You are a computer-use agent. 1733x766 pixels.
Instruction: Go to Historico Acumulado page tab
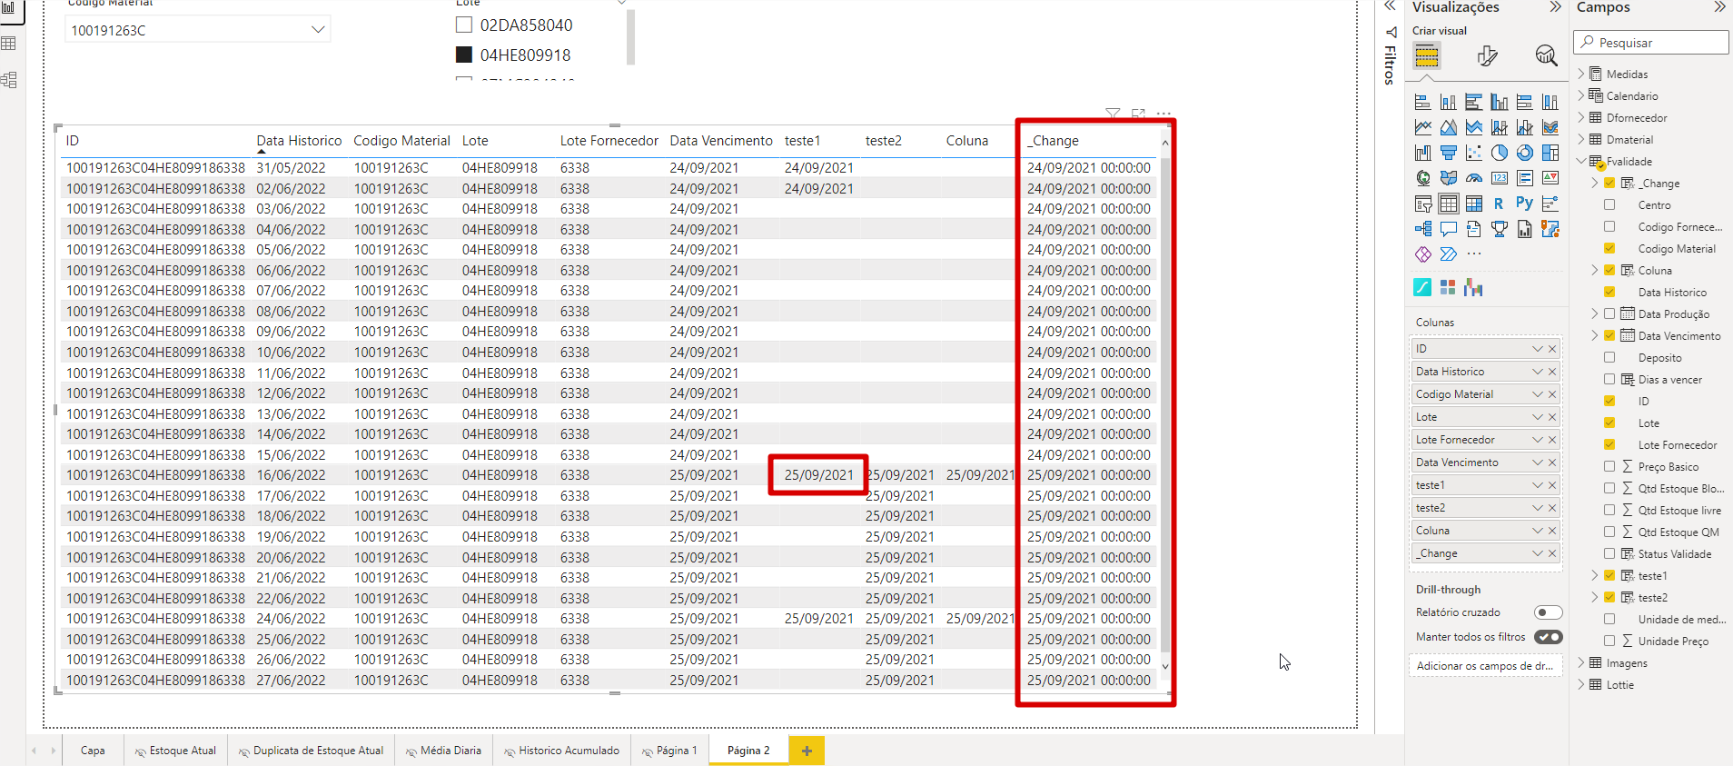561,751
